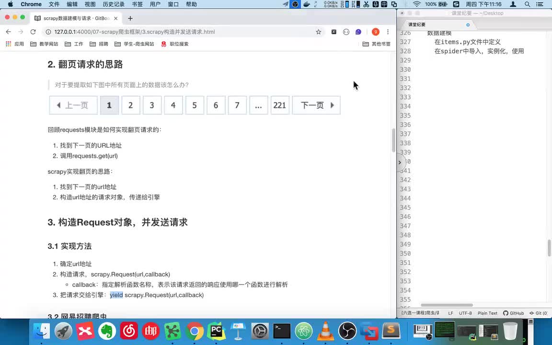Open the green mind-map node app in Dock
This screenshot has width=552, height=345.
click(x=172, y=331)
